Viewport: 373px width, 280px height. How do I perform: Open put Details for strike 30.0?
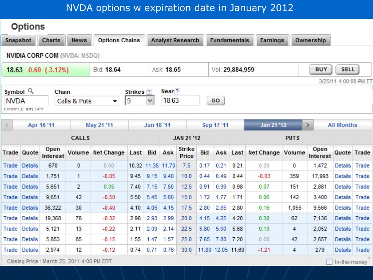343,250
